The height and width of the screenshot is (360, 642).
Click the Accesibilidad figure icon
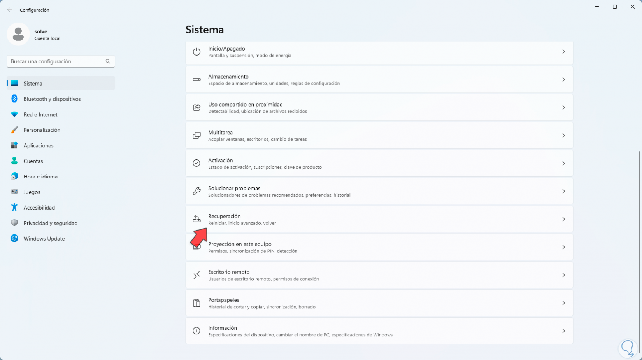[x=14, y=207]
